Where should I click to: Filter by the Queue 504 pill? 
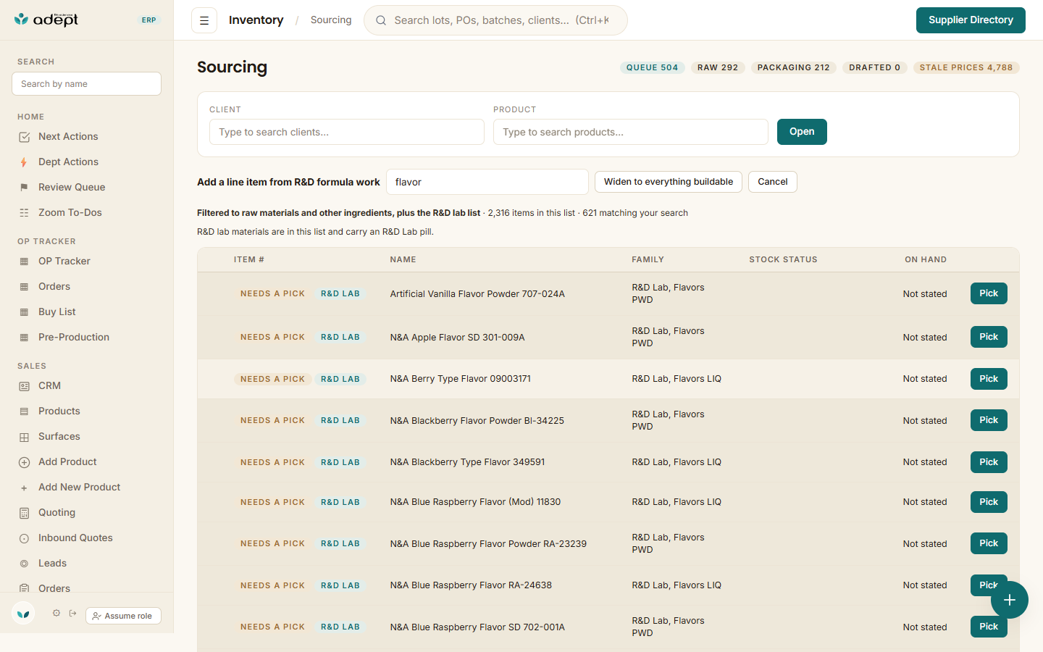[x=652, y=67]
